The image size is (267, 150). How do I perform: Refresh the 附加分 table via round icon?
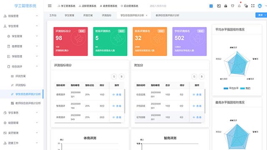194,77
